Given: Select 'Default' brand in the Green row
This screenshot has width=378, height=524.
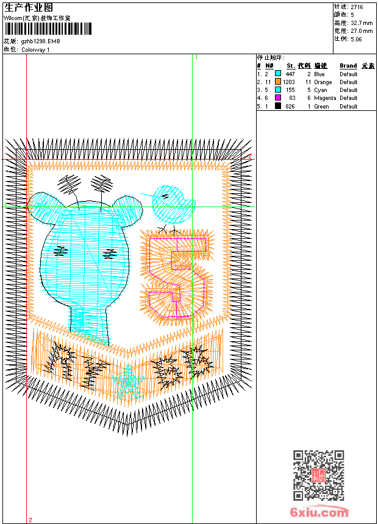Looking at the screenshot, I should (x=349, y=106).
